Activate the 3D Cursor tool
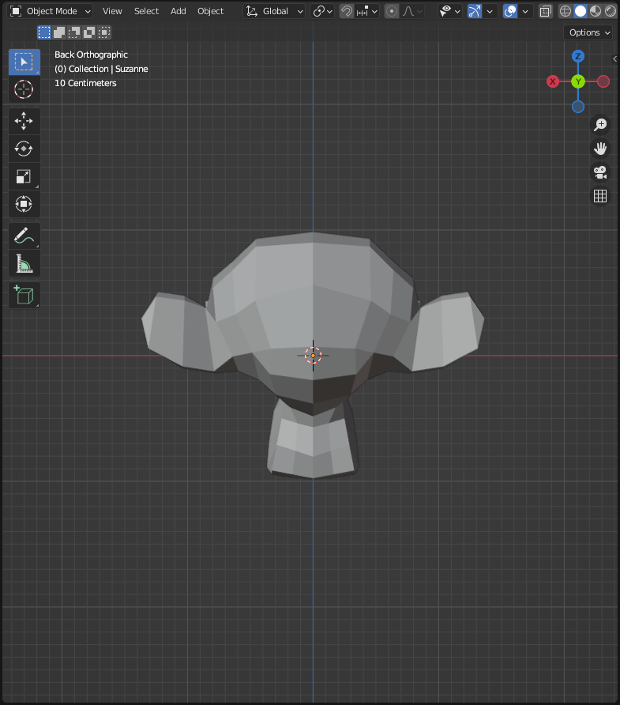The image size is (620, 705). pos(24,89)
